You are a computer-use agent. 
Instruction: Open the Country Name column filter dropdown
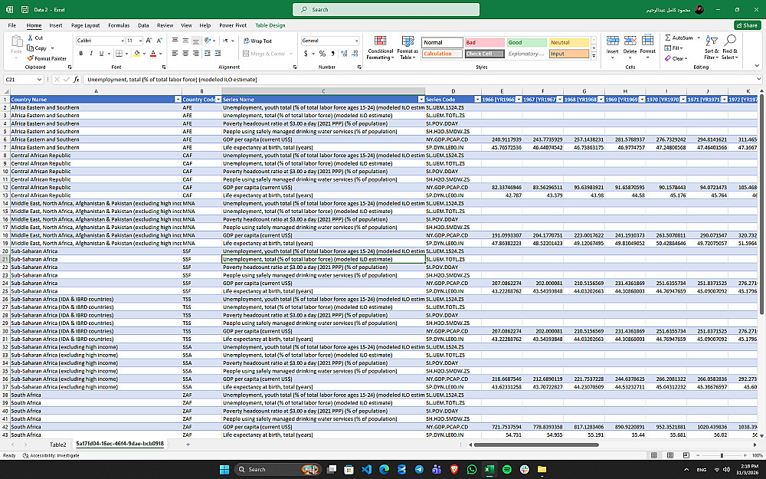click(x=178, y=100)
